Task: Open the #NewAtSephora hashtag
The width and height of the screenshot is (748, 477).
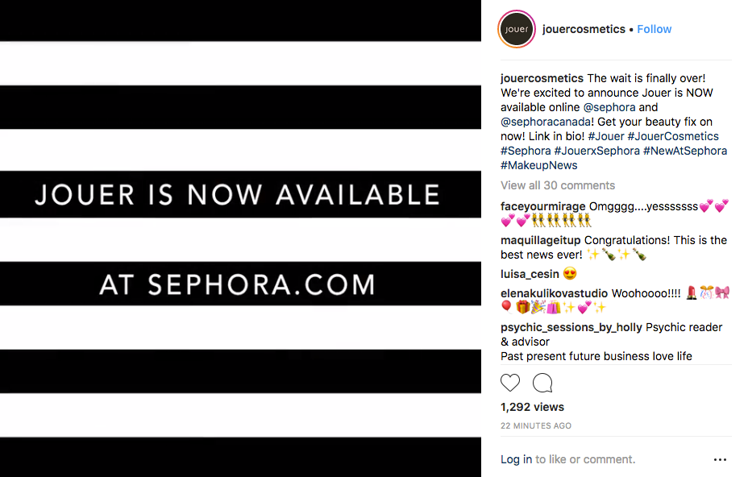Action: point(684,151)
